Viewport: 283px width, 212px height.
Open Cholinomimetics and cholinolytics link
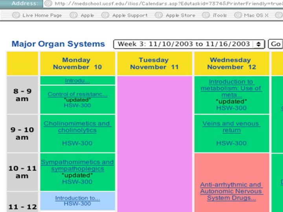(x=77, y=127)
